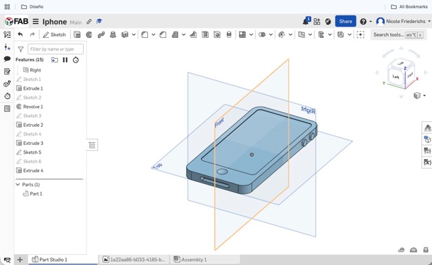The image size is (432, 265).
Task: Open the App Store icon beside bell
Action: (x=317, y=22)
